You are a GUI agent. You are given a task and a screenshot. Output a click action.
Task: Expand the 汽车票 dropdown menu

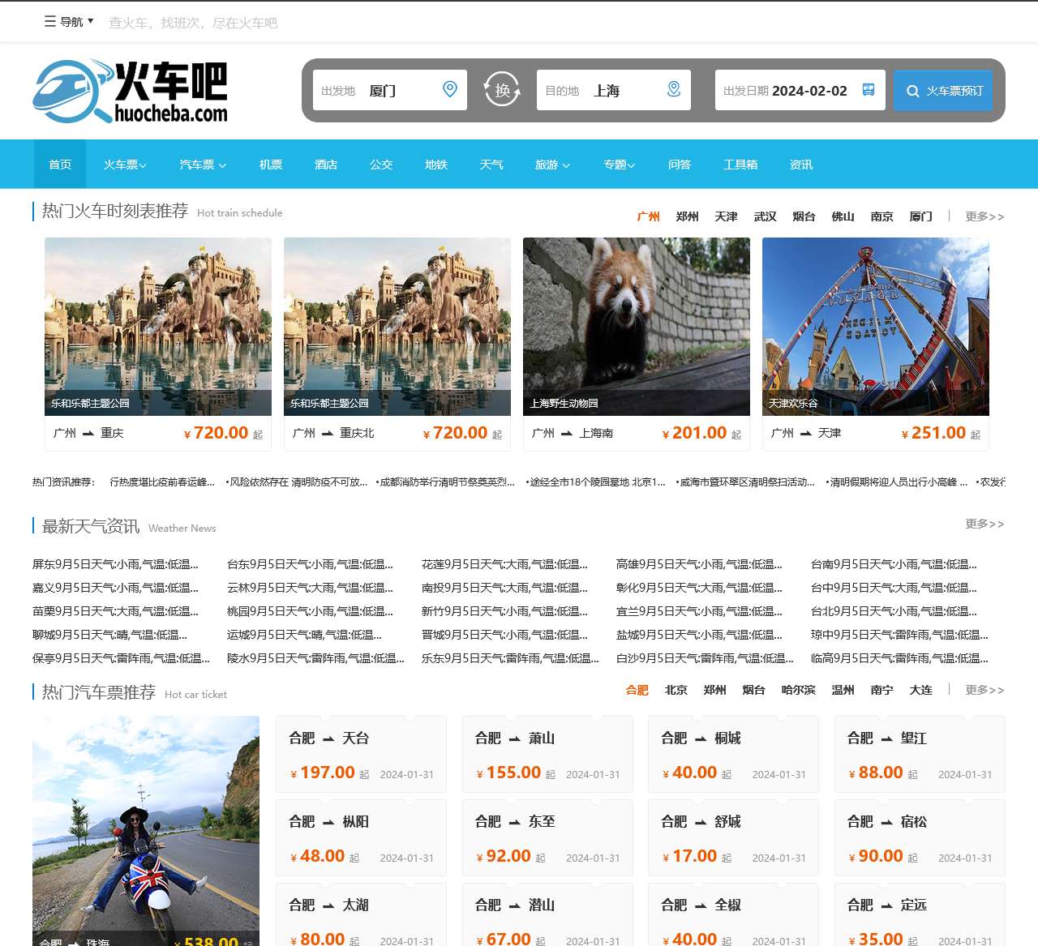coord(203,165)
